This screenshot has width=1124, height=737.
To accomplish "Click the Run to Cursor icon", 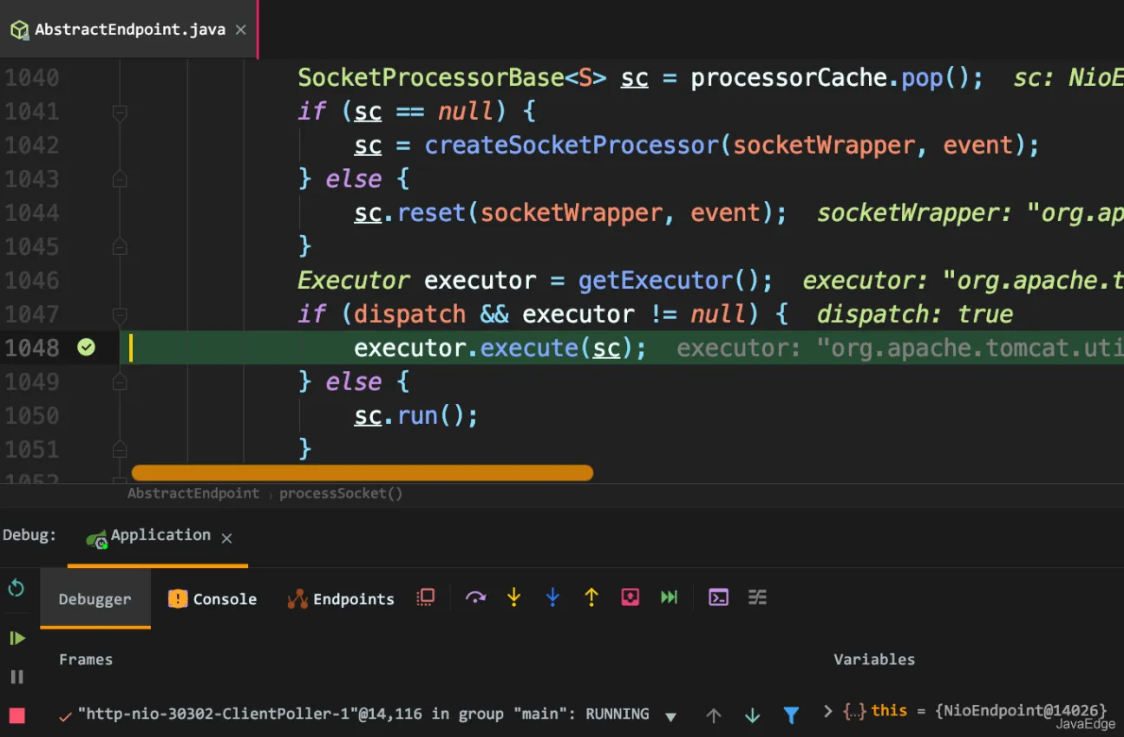I will (x=669, y=597).
